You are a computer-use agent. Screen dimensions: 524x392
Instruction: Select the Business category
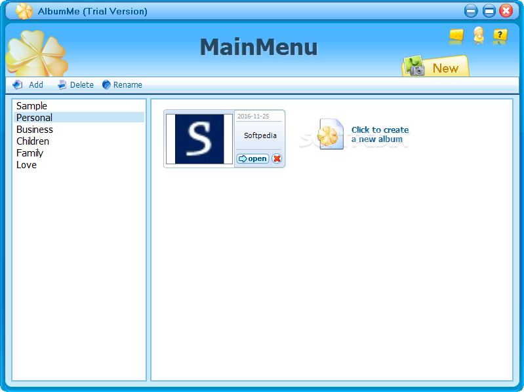tap(79, 130)
